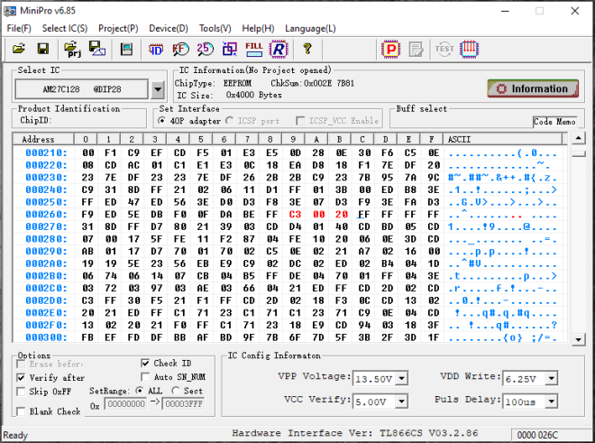
Task: Open the Project(P) menu
Action: coord(118,29)
